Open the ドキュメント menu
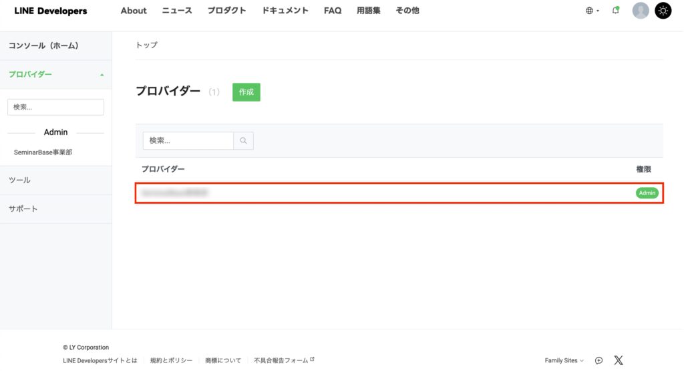The image size is (684, 371). click(285, 11)
